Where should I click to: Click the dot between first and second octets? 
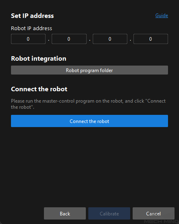coord(49,40)
